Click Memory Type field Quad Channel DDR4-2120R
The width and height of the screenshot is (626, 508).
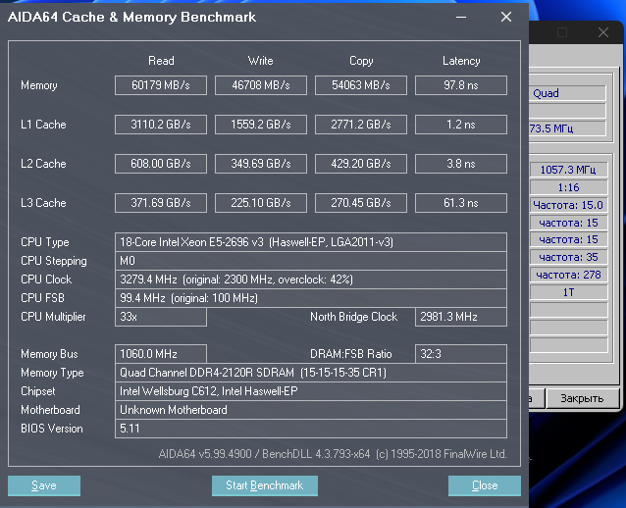pos(311,373)
